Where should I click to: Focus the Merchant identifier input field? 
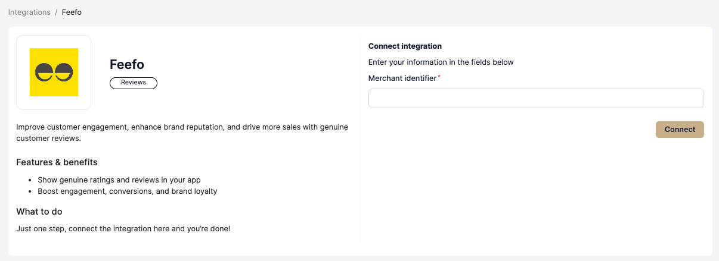coord(535,99)
